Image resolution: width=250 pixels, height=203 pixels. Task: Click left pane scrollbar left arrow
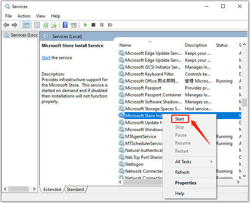tap(5, 189)
